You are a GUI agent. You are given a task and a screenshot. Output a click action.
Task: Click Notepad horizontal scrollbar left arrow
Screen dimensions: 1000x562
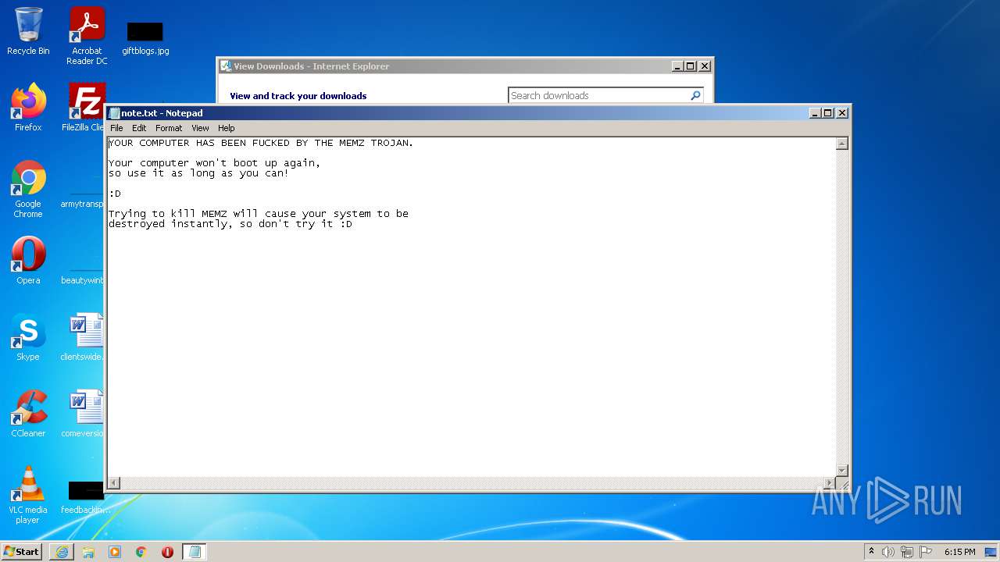(114, 483)
